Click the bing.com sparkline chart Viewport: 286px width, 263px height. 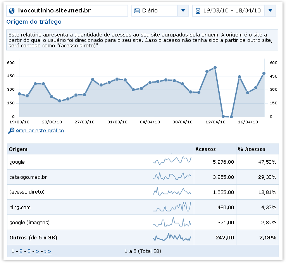coord(172,207)
